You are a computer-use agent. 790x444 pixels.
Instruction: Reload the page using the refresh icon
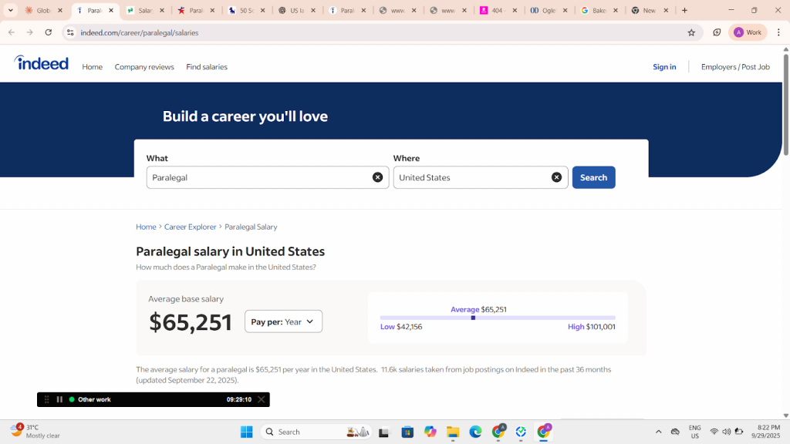[49, 32]
